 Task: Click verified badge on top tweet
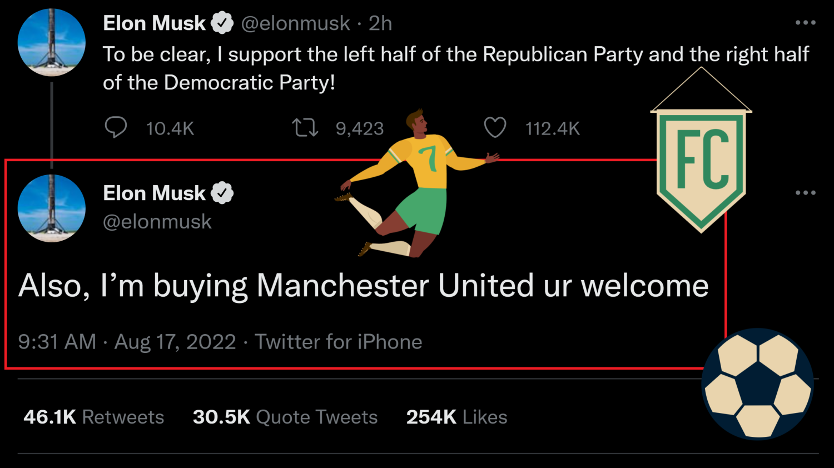pos(222,23)
